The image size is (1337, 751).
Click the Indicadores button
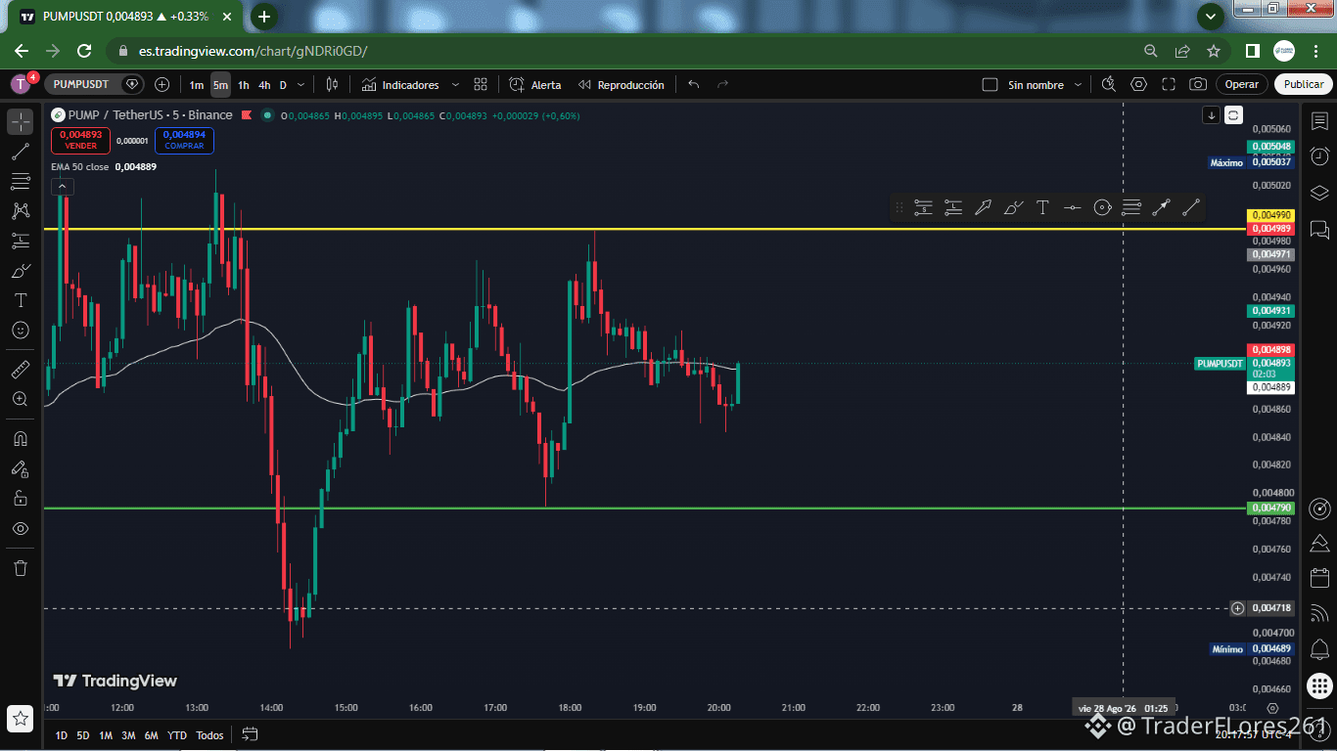point(399,85)
